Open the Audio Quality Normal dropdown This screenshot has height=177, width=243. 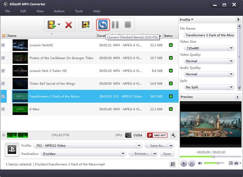(209, 74)
